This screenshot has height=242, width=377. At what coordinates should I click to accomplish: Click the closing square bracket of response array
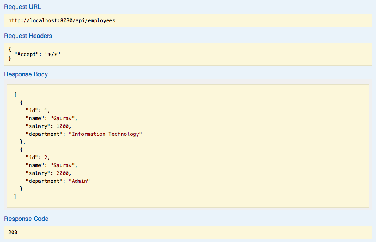point(15,197)
